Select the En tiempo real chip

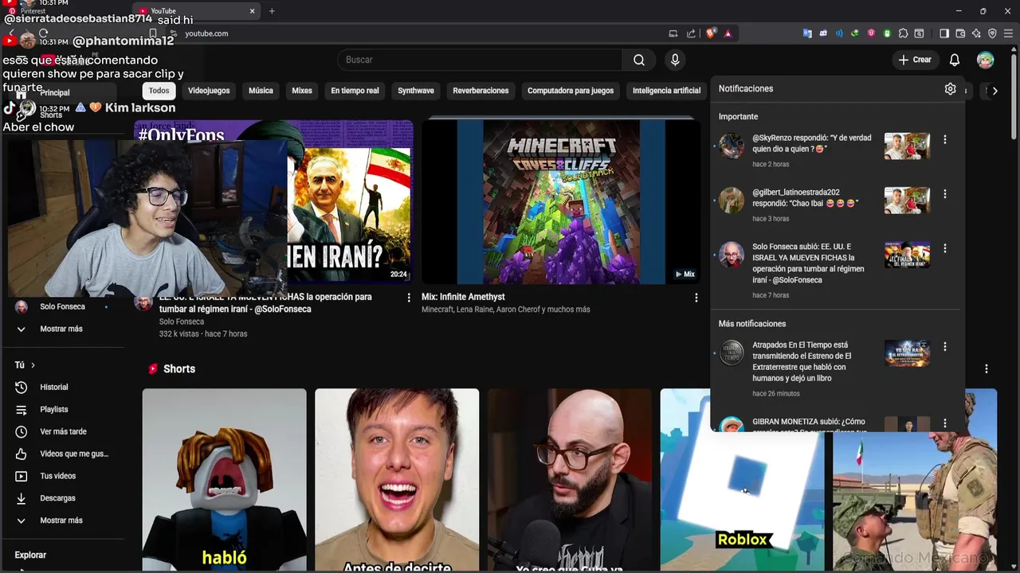355,91
